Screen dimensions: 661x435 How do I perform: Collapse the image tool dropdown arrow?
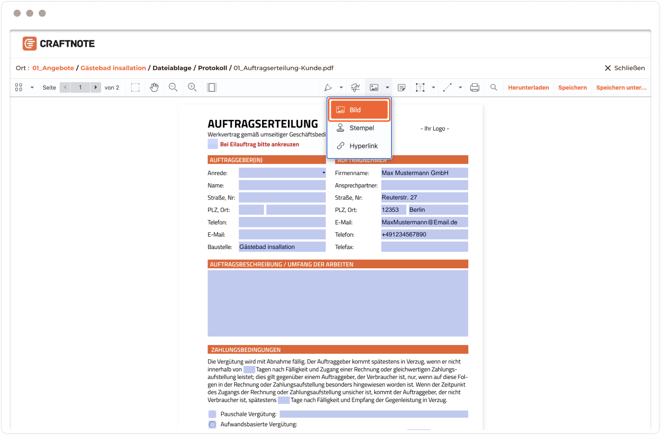pyautogui.click(x=387, y=87)
